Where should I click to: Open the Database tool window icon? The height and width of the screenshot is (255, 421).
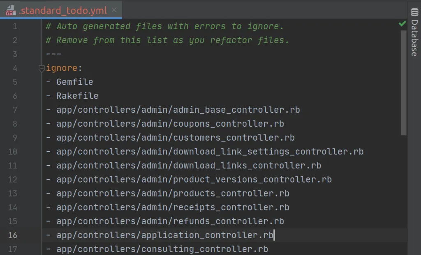[x=414, y=12]
